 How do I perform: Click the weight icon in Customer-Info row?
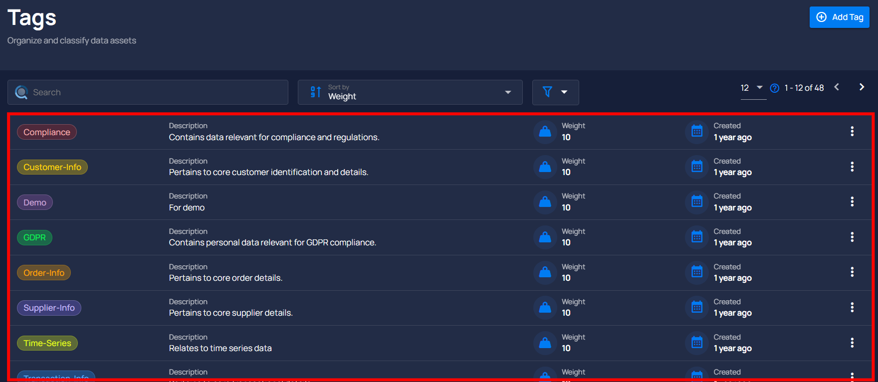pyautogui.click(x=545, y=167)
